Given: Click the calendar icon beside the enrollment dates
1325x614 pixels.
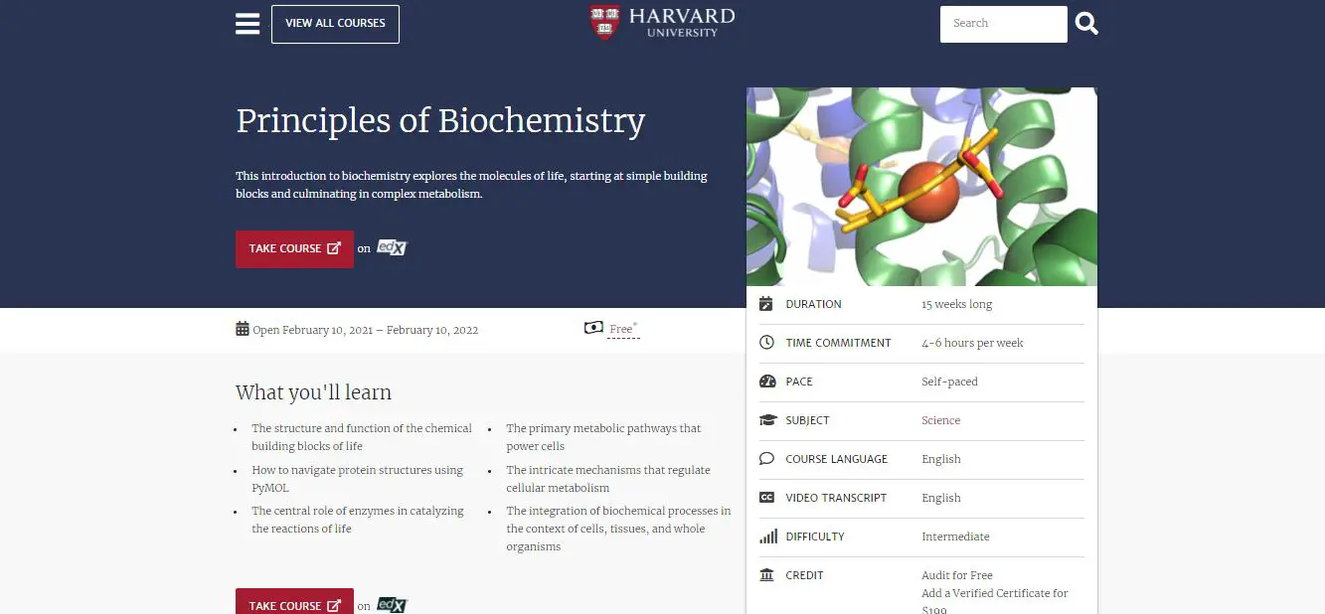Looking at the screenshot, I should click(241, 328).
